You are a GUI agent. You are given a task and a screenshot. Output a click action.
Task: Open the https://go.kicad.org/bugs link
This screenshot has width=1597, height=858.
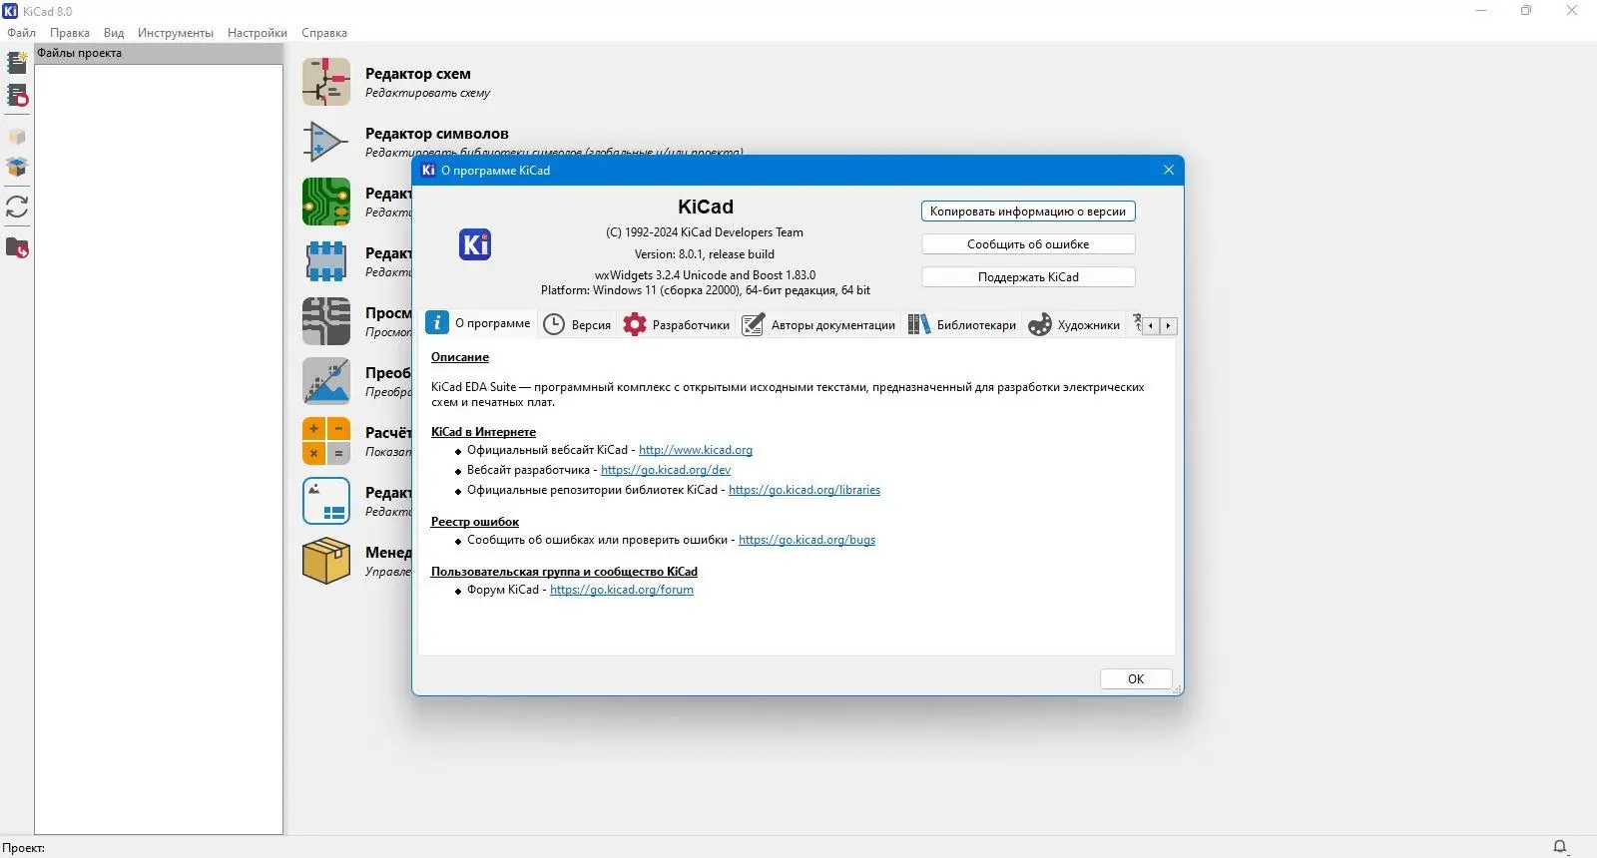[806, 540]
